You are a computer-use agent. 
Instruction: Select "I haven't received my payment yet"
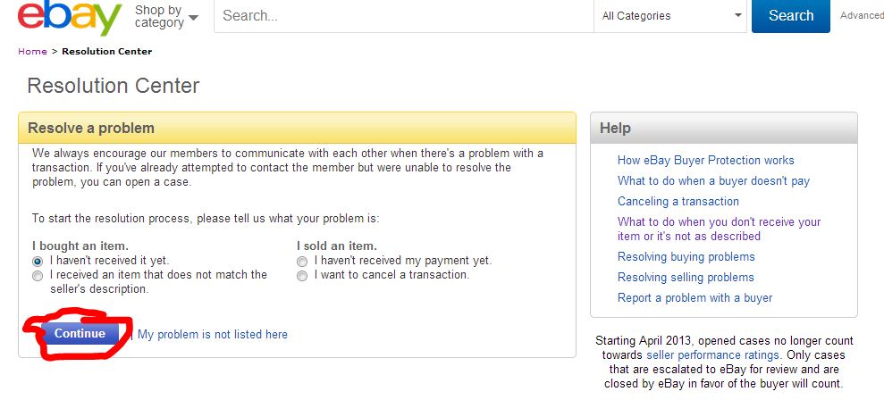(302, 261)
